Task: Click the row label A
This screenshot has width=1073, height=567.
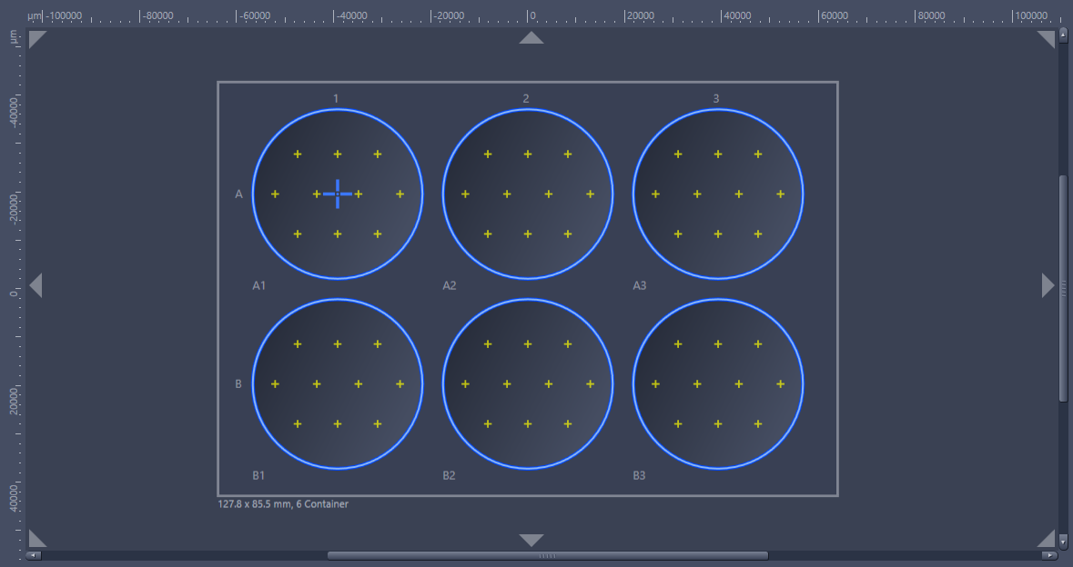Action: [238, 193]
